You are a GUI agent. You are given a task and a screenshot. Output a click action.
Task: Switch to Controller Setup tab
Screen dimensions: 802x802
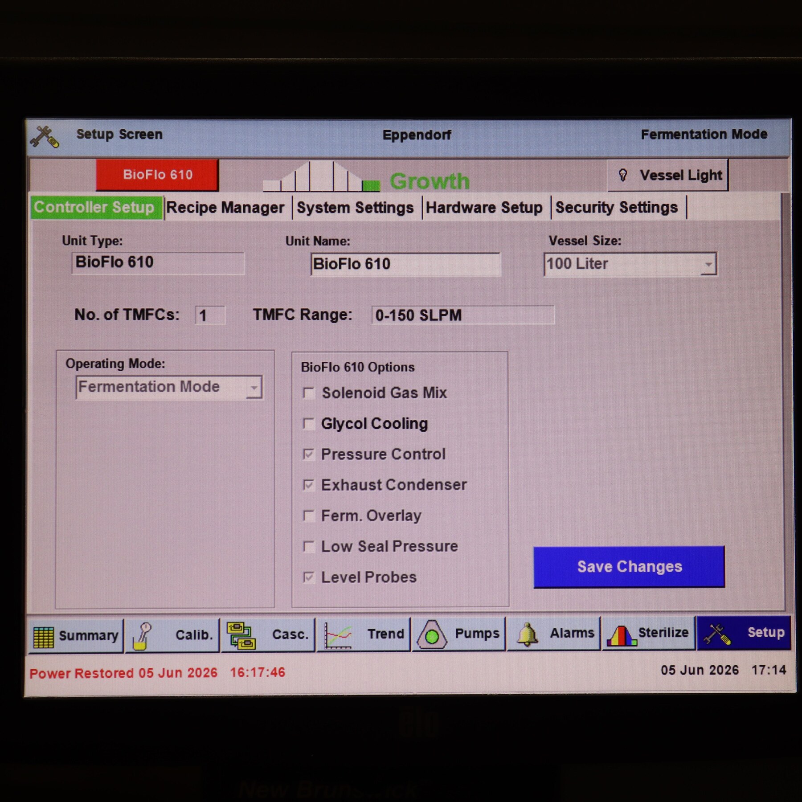point(97,208)
